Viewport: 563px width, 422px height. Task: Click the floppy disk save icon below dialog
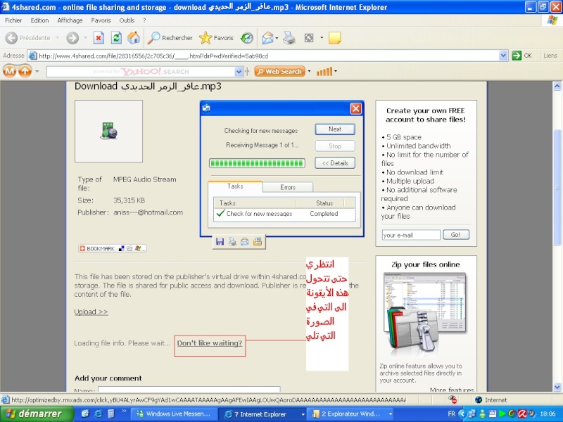[x=220, y=242]
